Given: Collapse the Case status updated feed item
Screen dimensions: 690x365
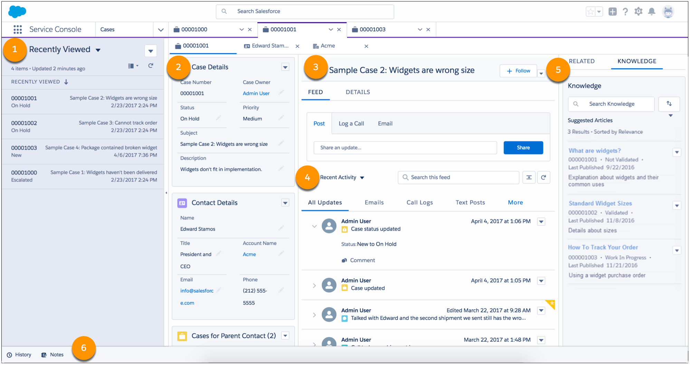Looking at the screenshot, I should (314, 226).
